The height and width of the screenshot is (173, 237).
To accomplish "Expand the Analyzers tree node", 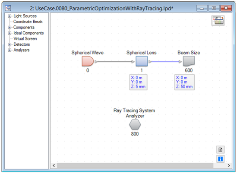I will point(9,50).
